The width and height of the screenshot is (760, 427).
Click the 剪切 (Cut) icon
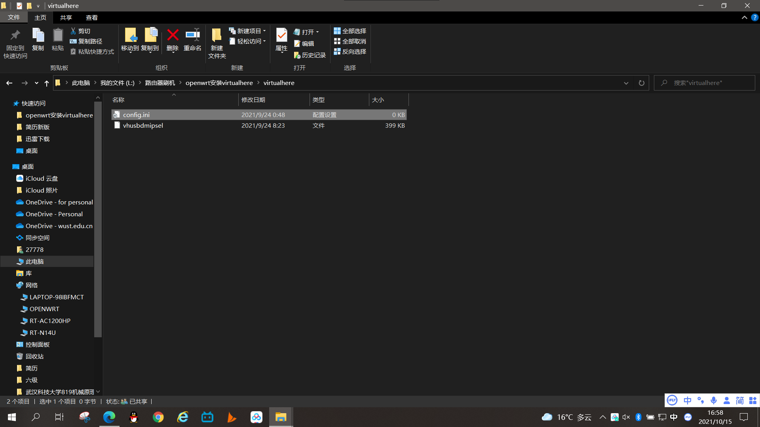point(73,31)
